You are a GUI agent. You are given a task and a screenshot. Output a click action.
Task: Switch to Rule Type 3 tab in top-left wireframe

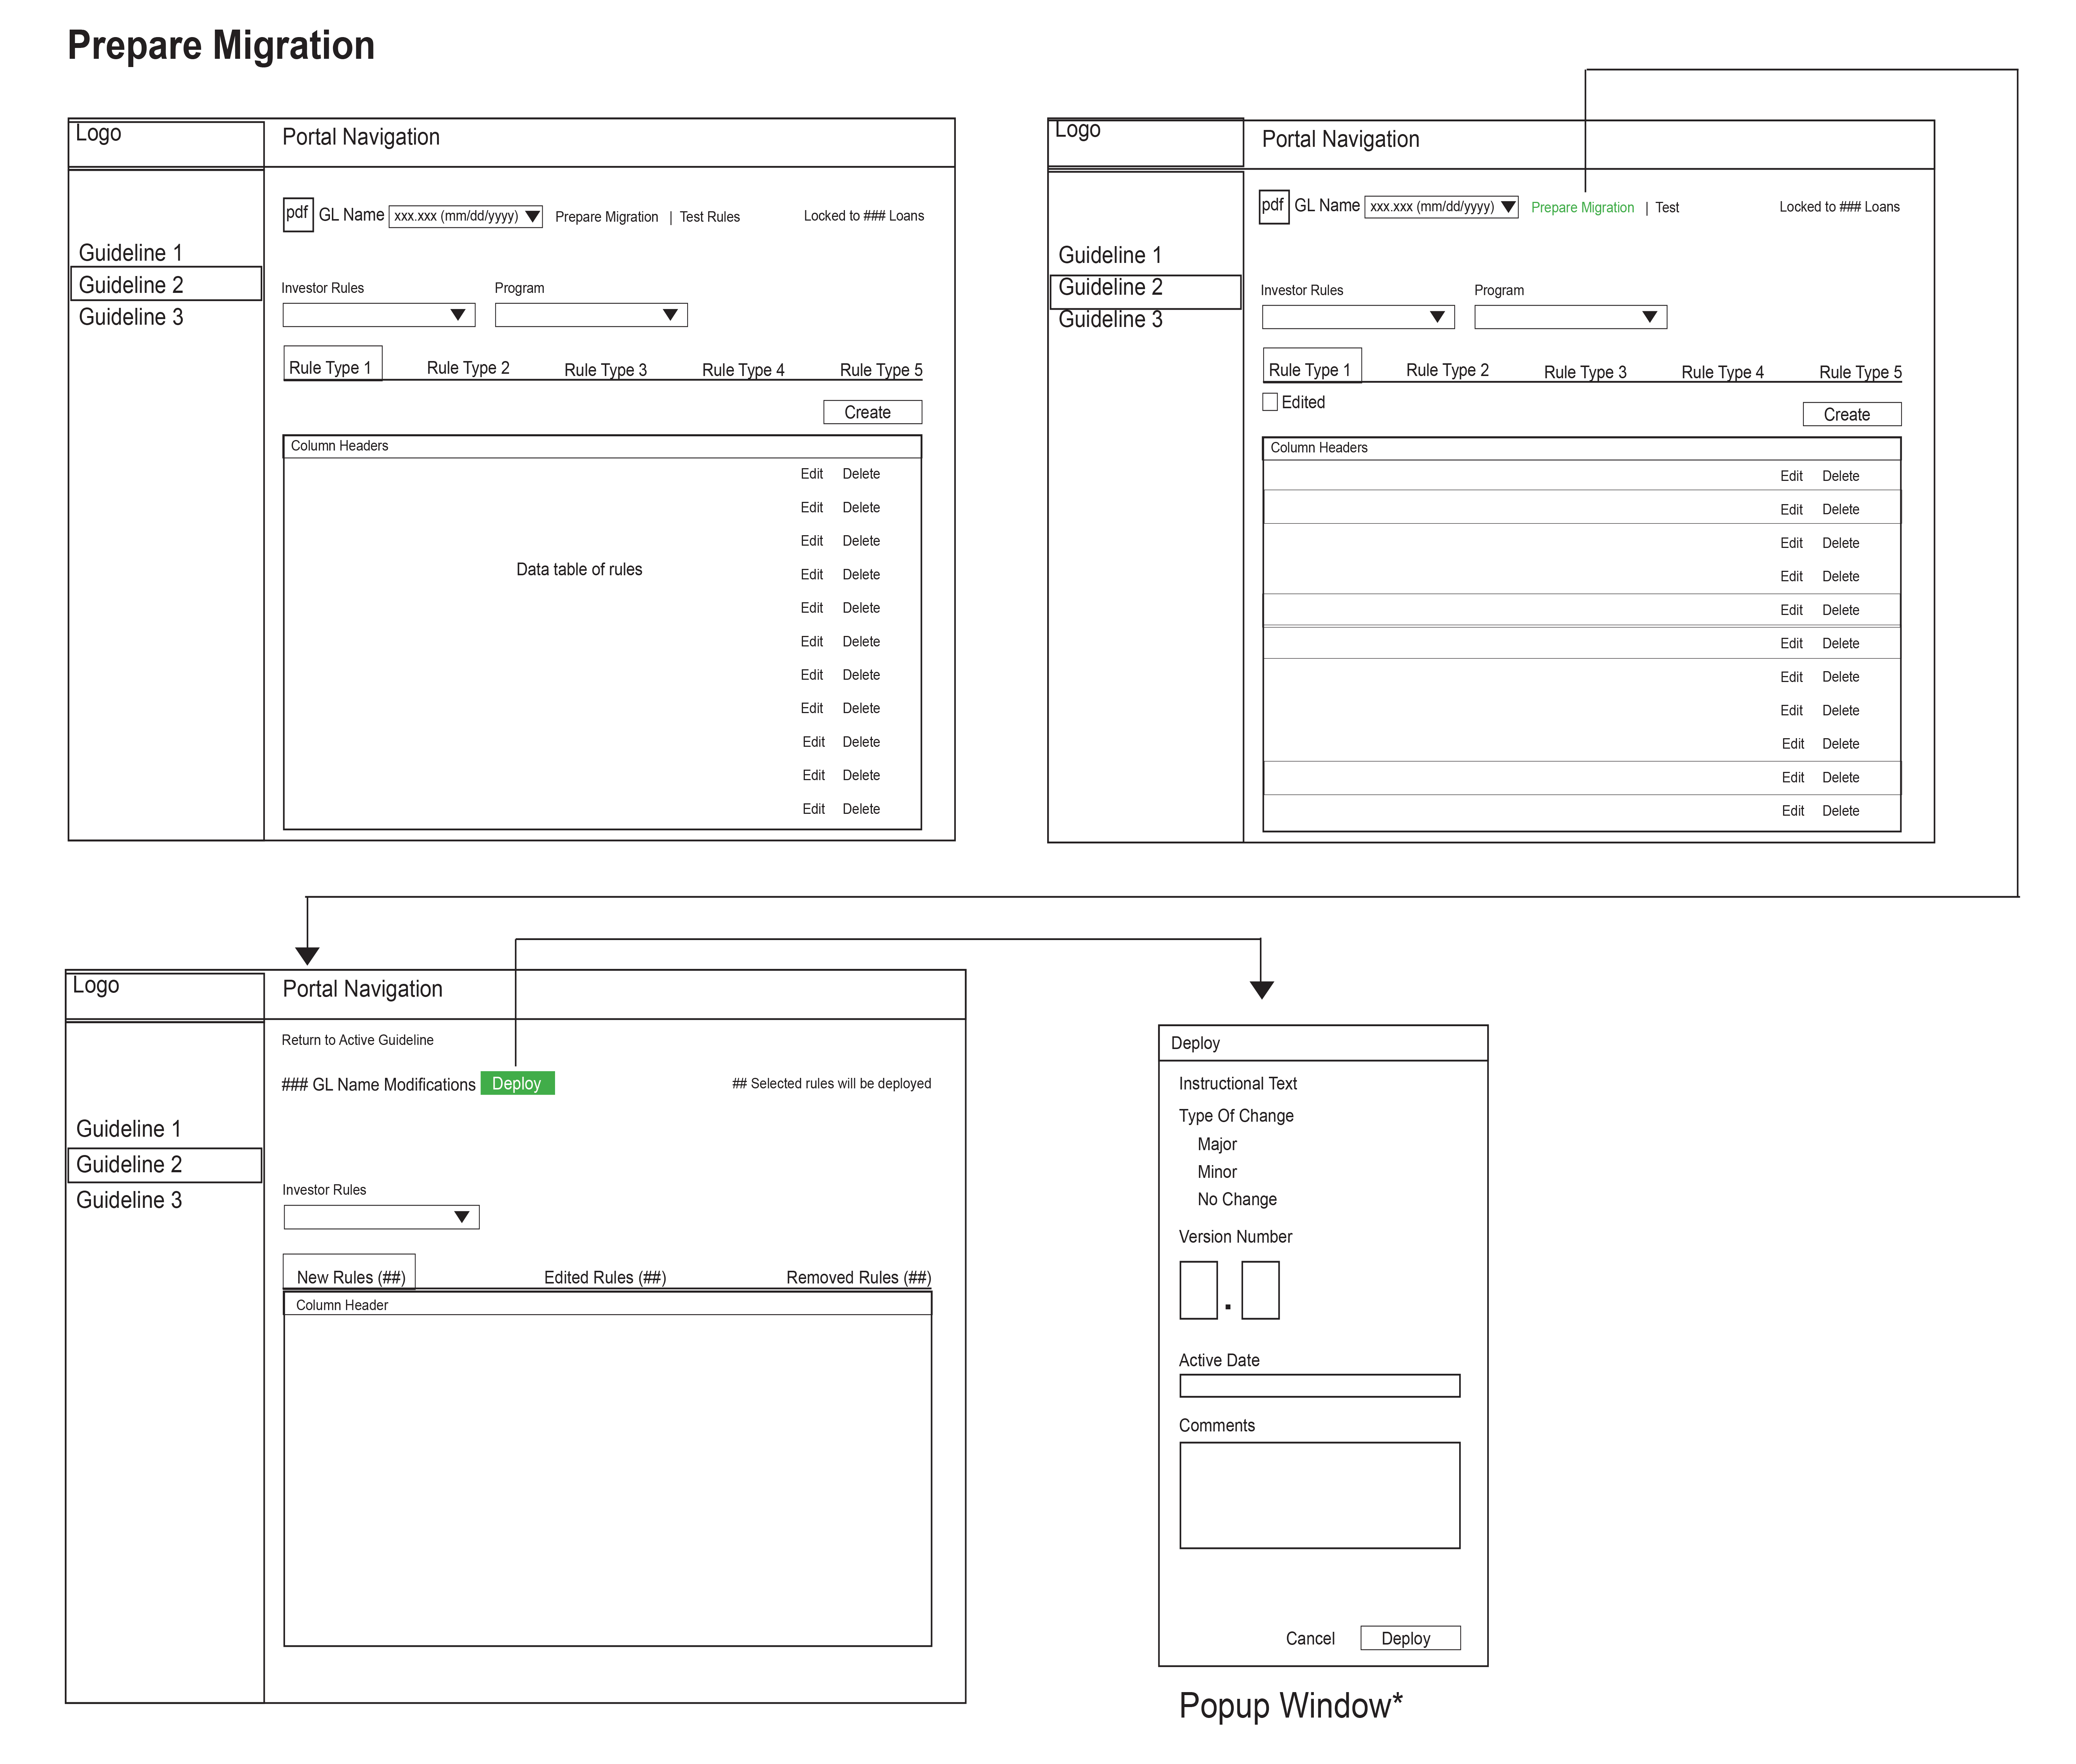click(606, 370)
